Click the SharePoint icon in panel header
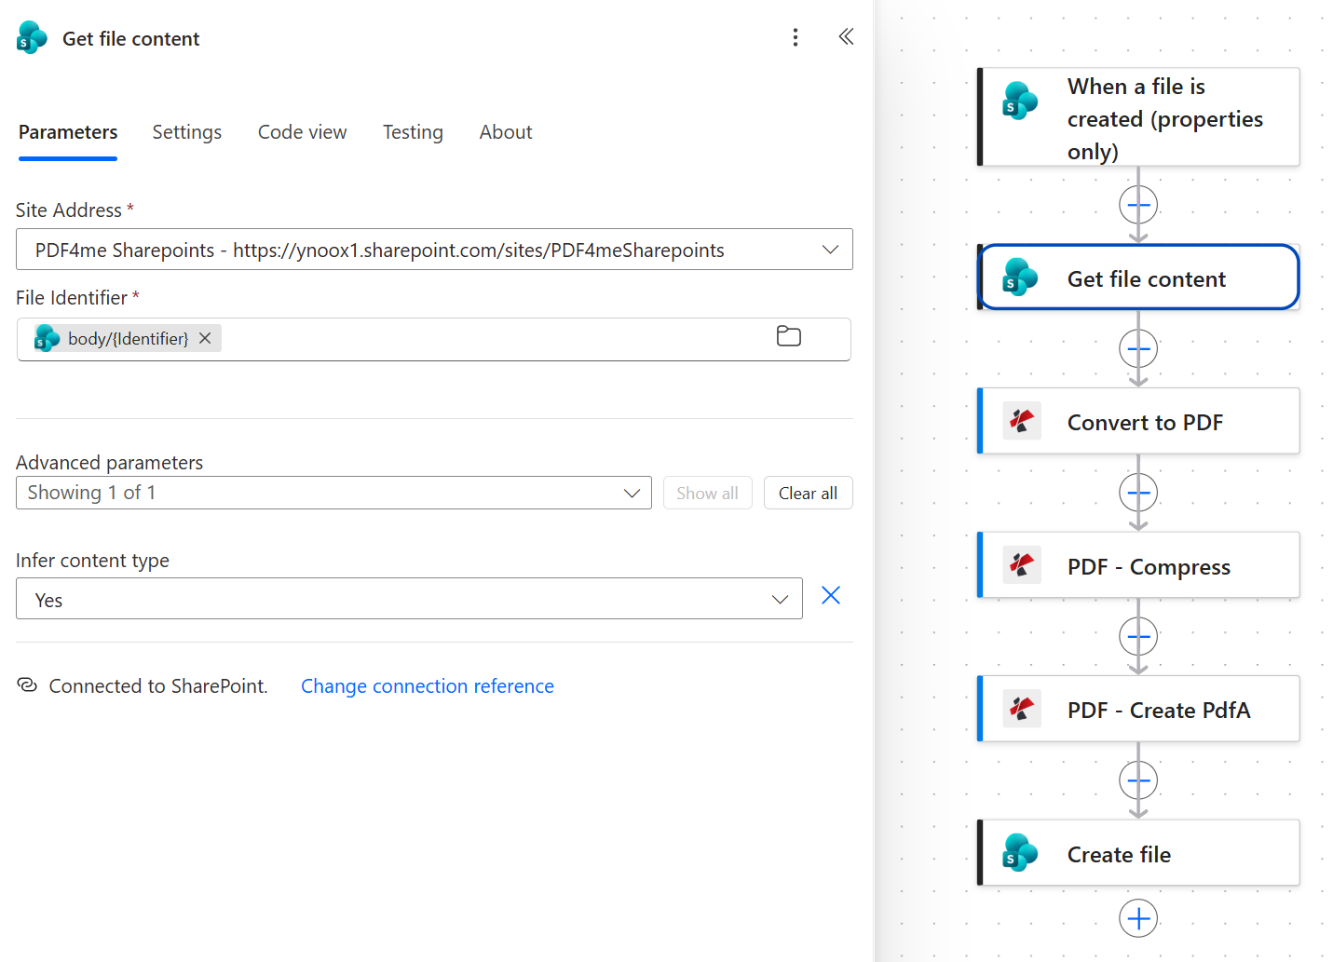Viewport: 1333px width, 962px height. point(32,38)
